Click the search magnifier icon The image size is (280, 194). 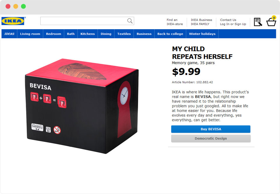click(x=130, y=21)
